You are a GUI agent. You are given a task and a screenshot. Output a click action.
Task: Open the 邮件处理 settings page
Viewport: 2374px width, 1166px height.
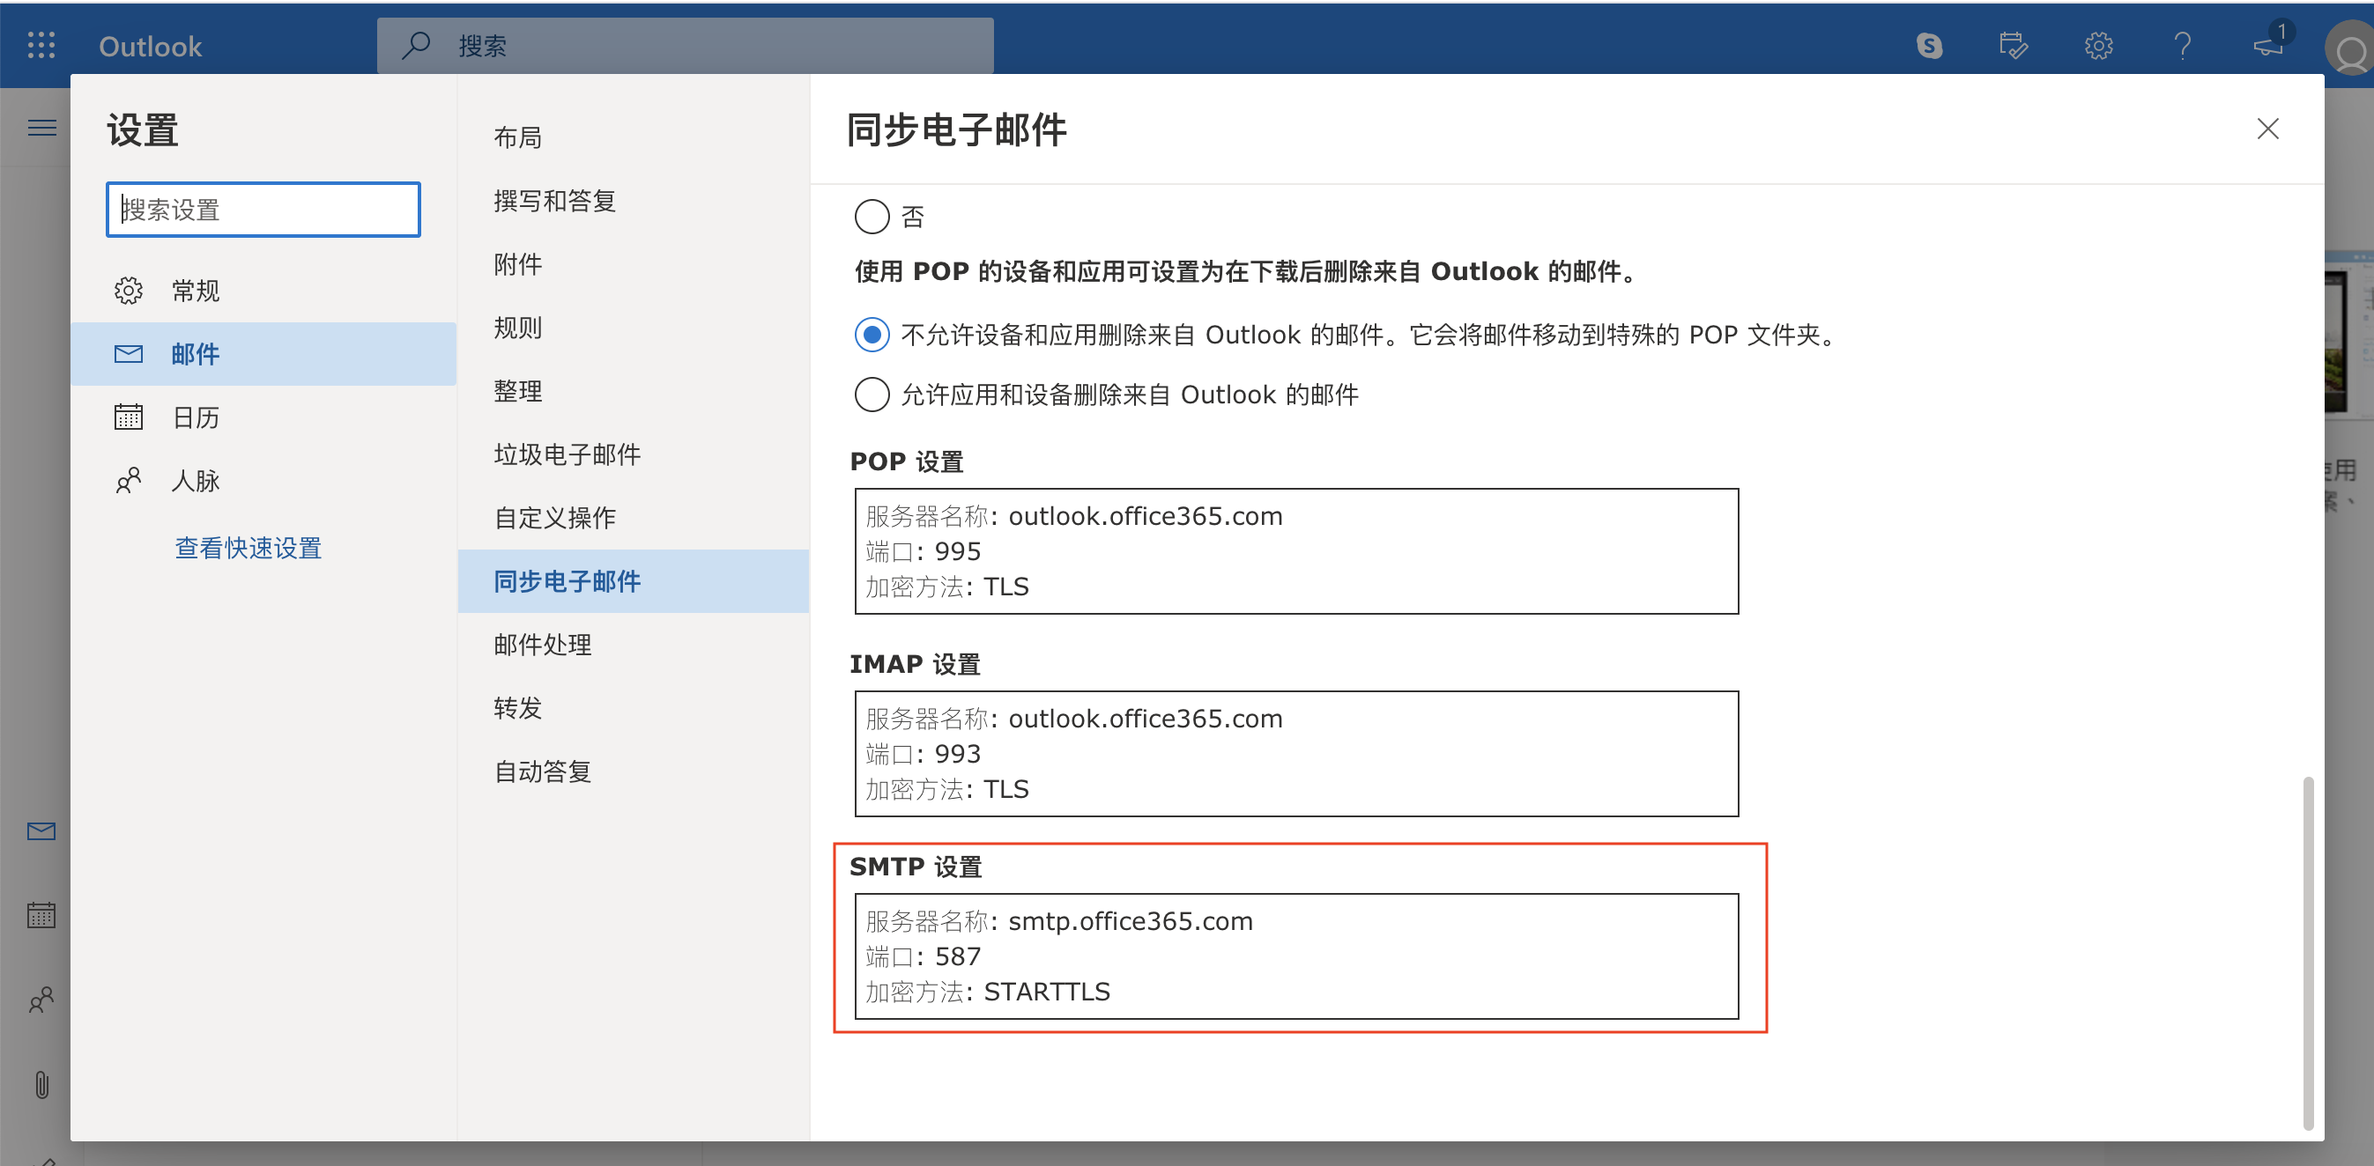tap(633, 645)
